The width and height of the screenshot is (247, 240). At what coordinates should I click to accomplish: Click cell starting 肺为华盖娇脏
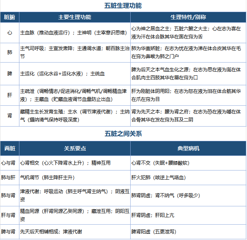(188, 53)
